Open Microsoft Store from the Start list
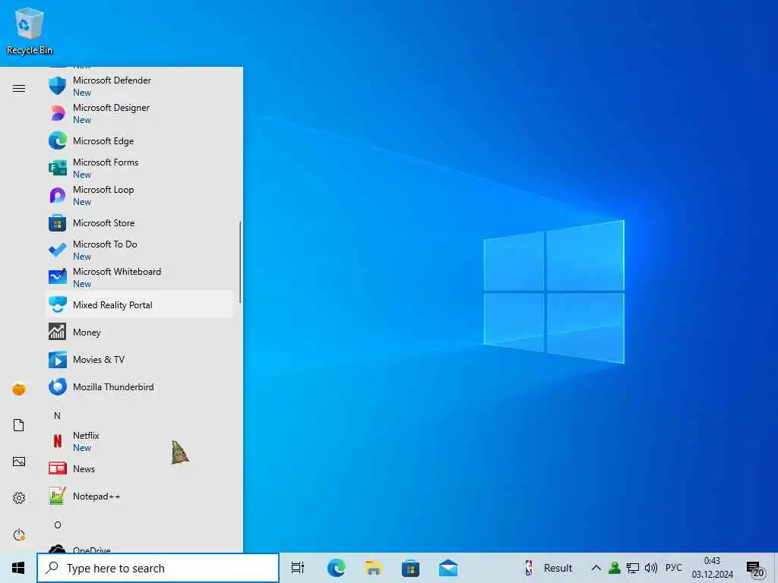Image resolution: width=778 pixels, height=583 pixels. pos(141,223)
